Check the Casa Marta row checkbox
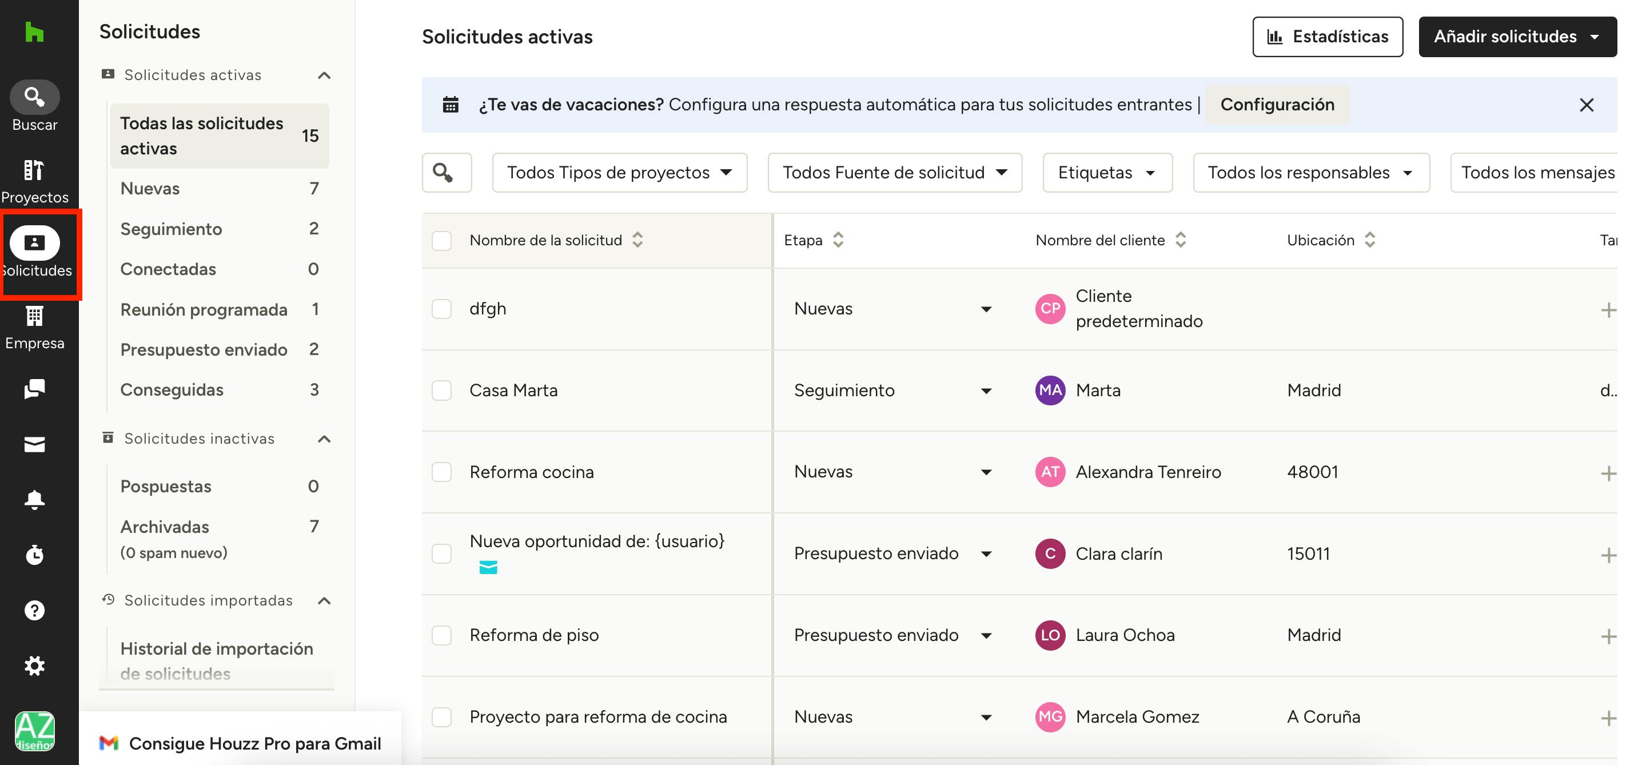This screenshot has height=765, width=1634. (441, 390)
